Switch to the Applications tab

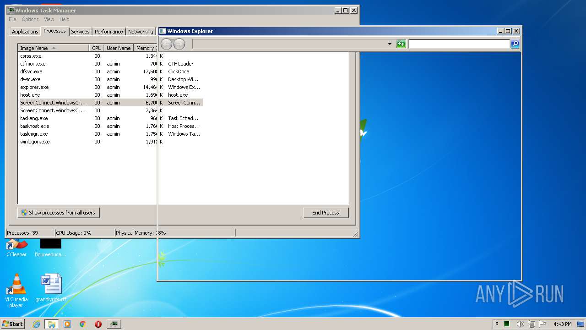(25, 32)
